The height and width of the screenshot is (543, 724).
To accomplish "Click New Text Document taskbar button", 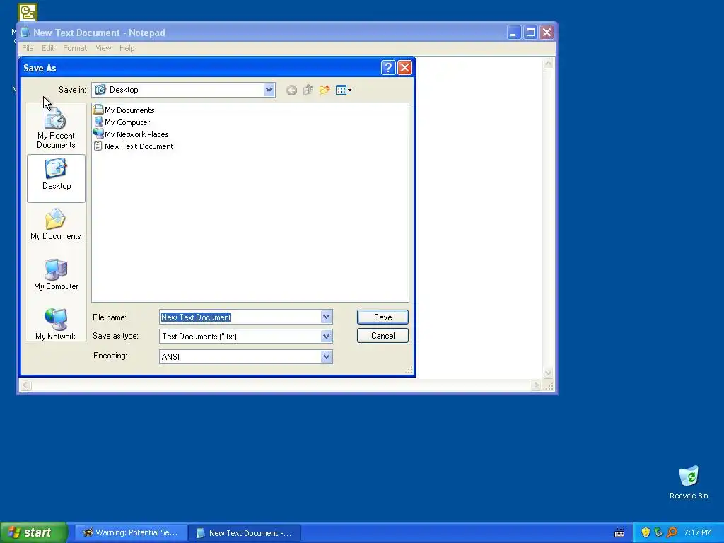I will coord(245,533).
